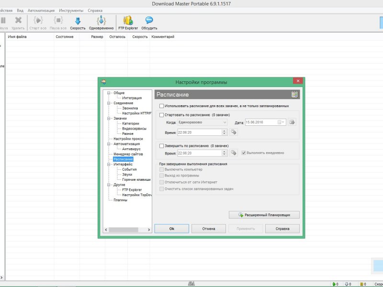The height and width of the screenshot is (287, 383).
Task: Open the Справка menu
Action: tap(95, 11)
